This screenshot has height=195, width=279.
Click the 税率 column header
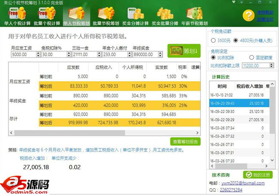point(182,68)
